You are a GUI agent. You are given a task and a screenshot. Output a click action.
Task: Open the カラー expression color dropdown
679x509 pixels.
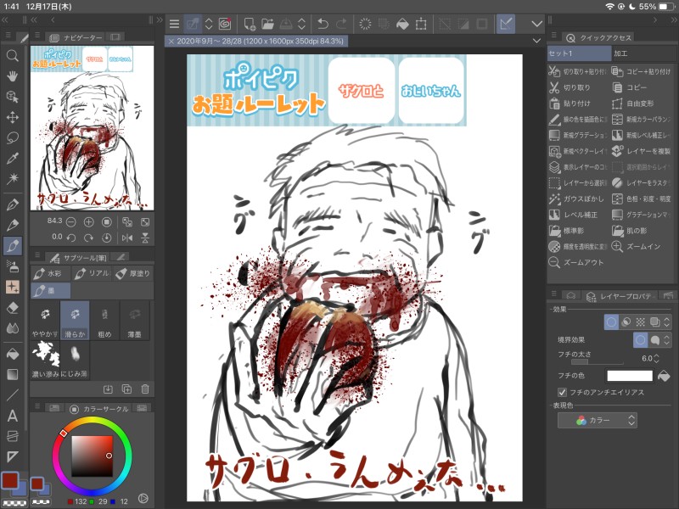(598, 420)
